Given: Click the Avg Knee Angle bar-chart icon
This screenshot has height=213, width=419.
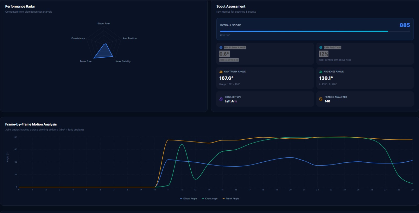Looking at the screenshot, I should tap(321, 72).
